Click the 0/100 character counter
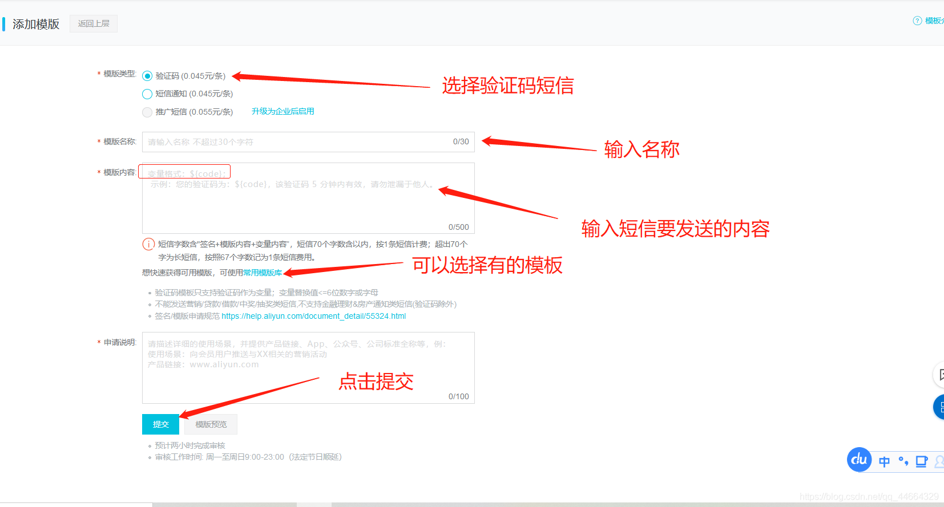The height and width of the screenshot is (507, 944). coord(459,396)
